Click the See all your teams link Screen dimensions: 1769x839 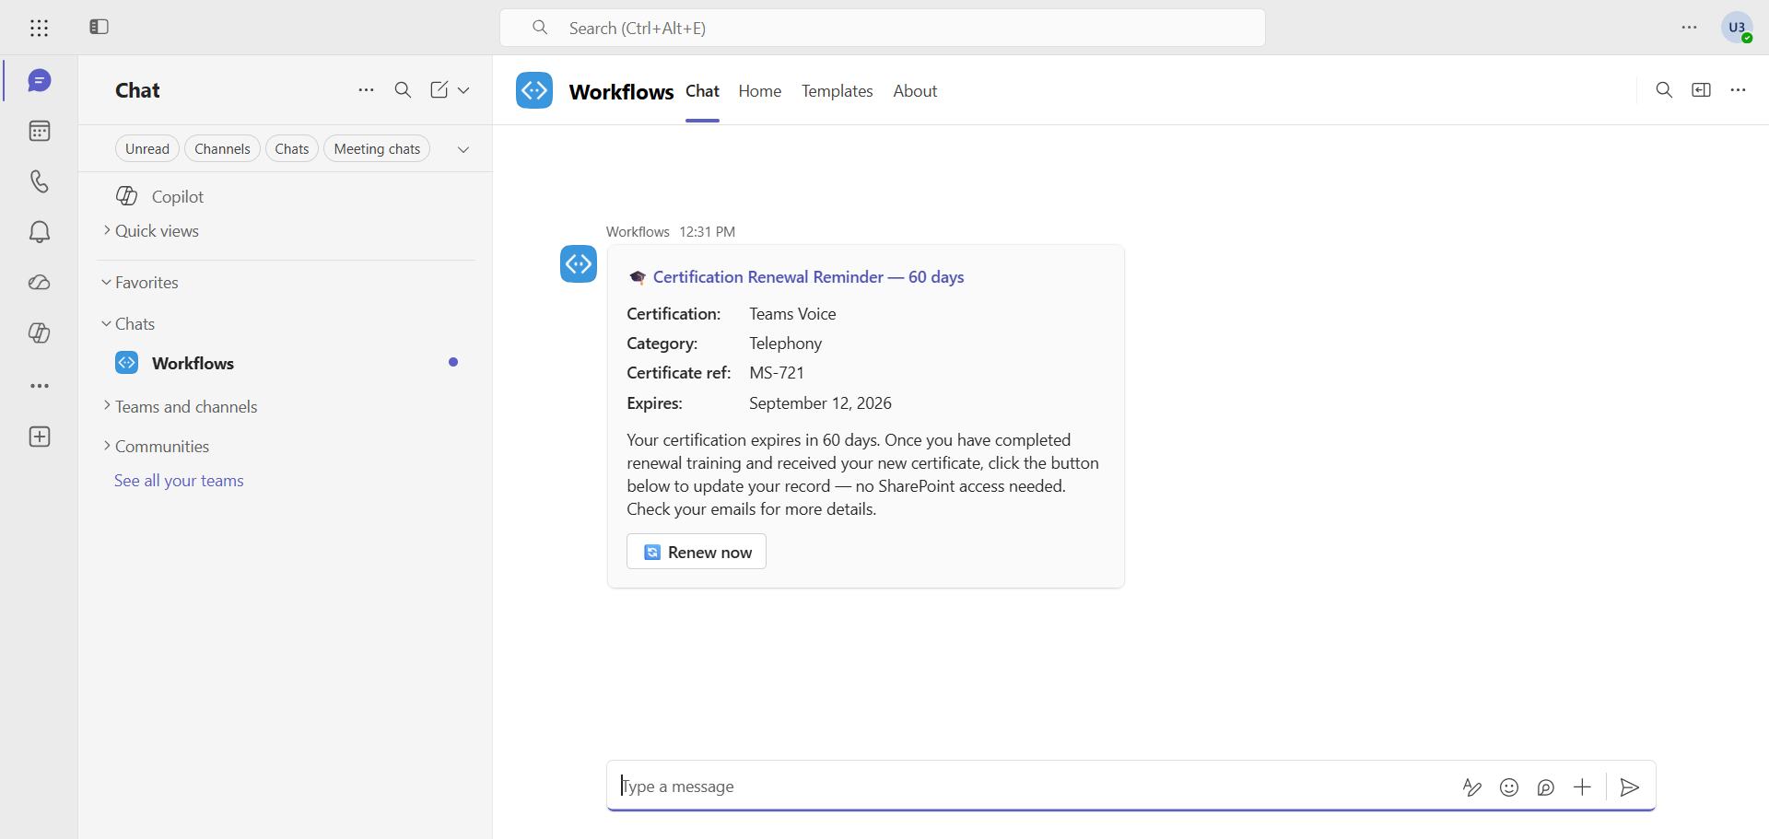pyautogui.click(x=179, y=481)
